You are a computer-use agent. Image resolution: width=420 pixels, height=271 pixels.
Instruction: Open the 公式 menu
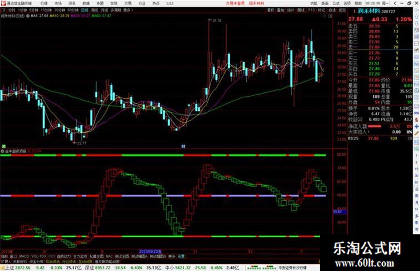pyautogui.click(x=336, y=3)
